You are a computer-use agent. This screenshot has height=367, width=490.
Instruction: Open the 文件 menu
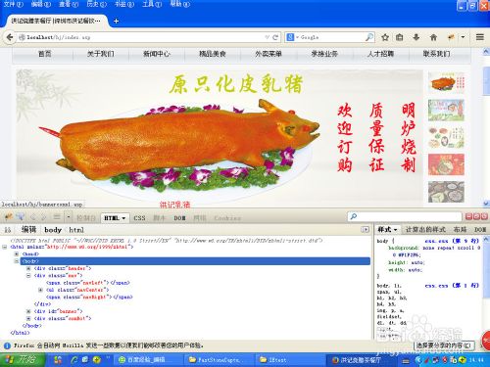pyautogui.click(x=13, y=4)
